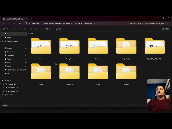Expand the New Volume (D:) drive
Screen dimensions: 172x129
(3, 88)
